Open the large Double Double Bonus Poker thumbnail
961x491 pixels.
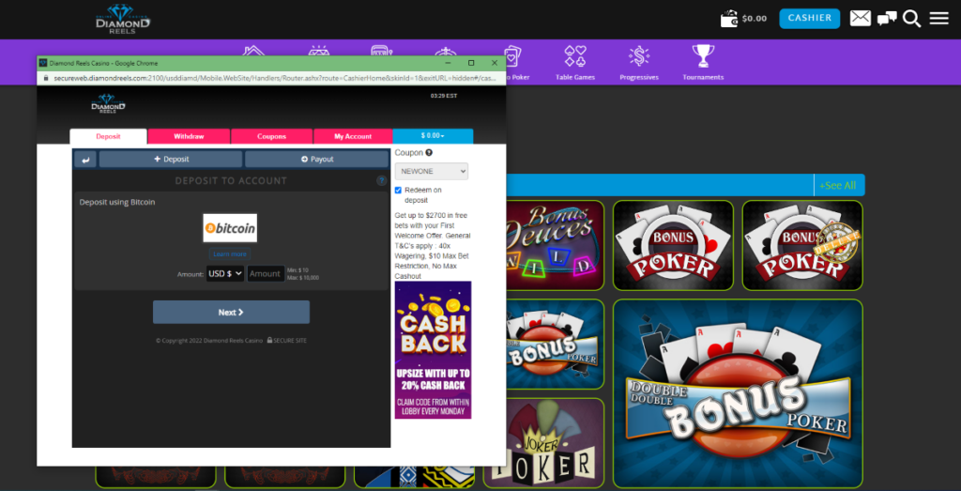pos(738,393)
